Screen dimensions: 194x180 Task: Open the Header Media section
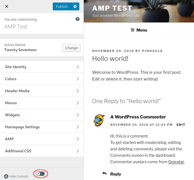[x=42, y=91]
